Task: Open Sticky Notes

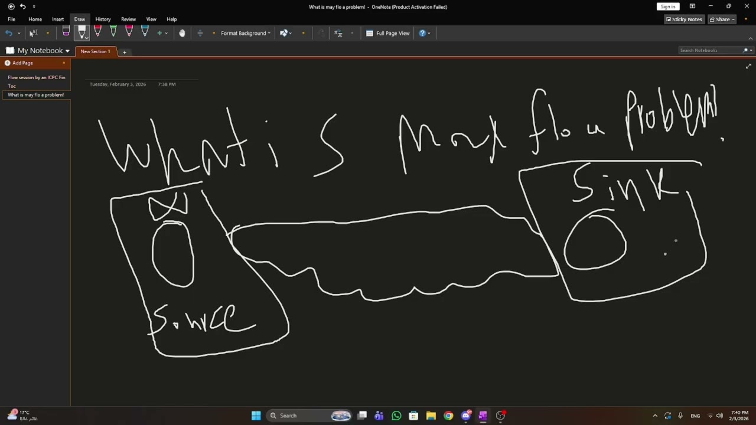Action: pos(684,19)
